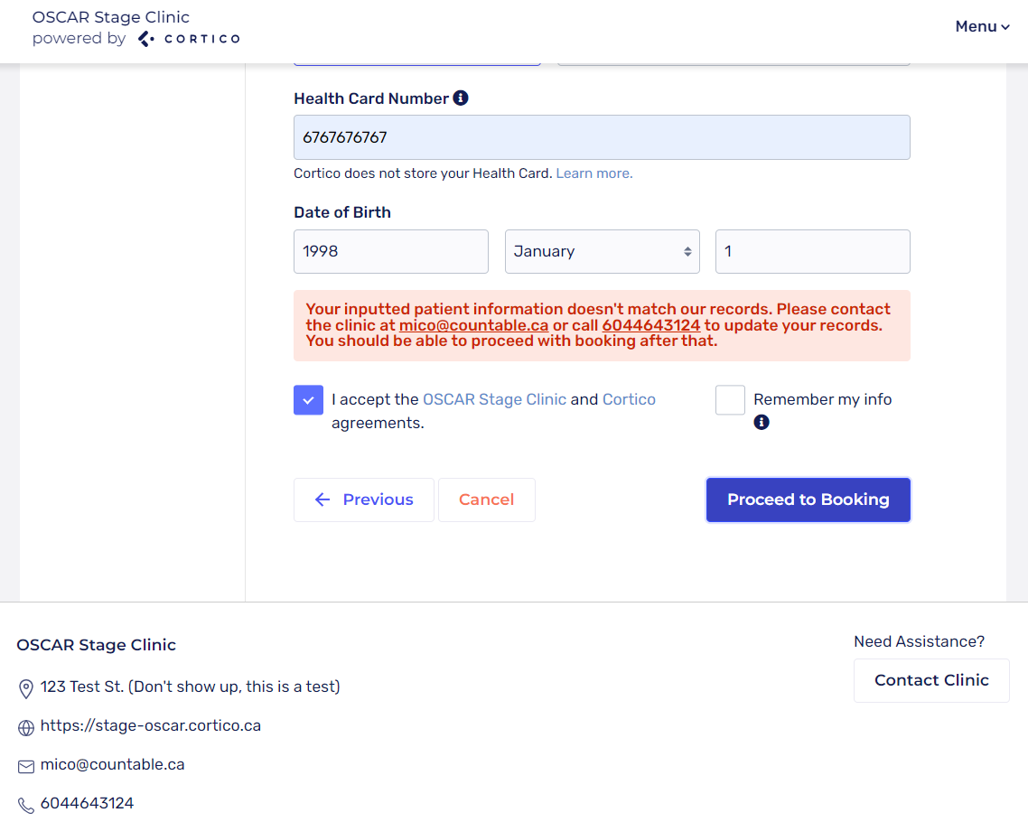1028x822 pixels.
Task: Open the Learn more link about health card storage
Action: click(594, 173)
